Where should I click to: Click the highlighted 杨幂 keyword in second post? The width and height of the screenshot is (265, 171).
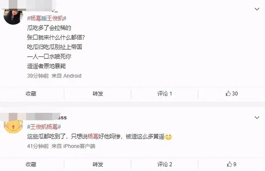93,136
